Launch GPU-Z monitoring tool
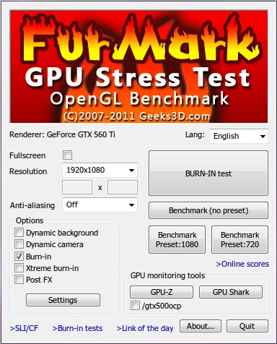Viewport: 277px width, 344px height. click(x=162, y=292)
